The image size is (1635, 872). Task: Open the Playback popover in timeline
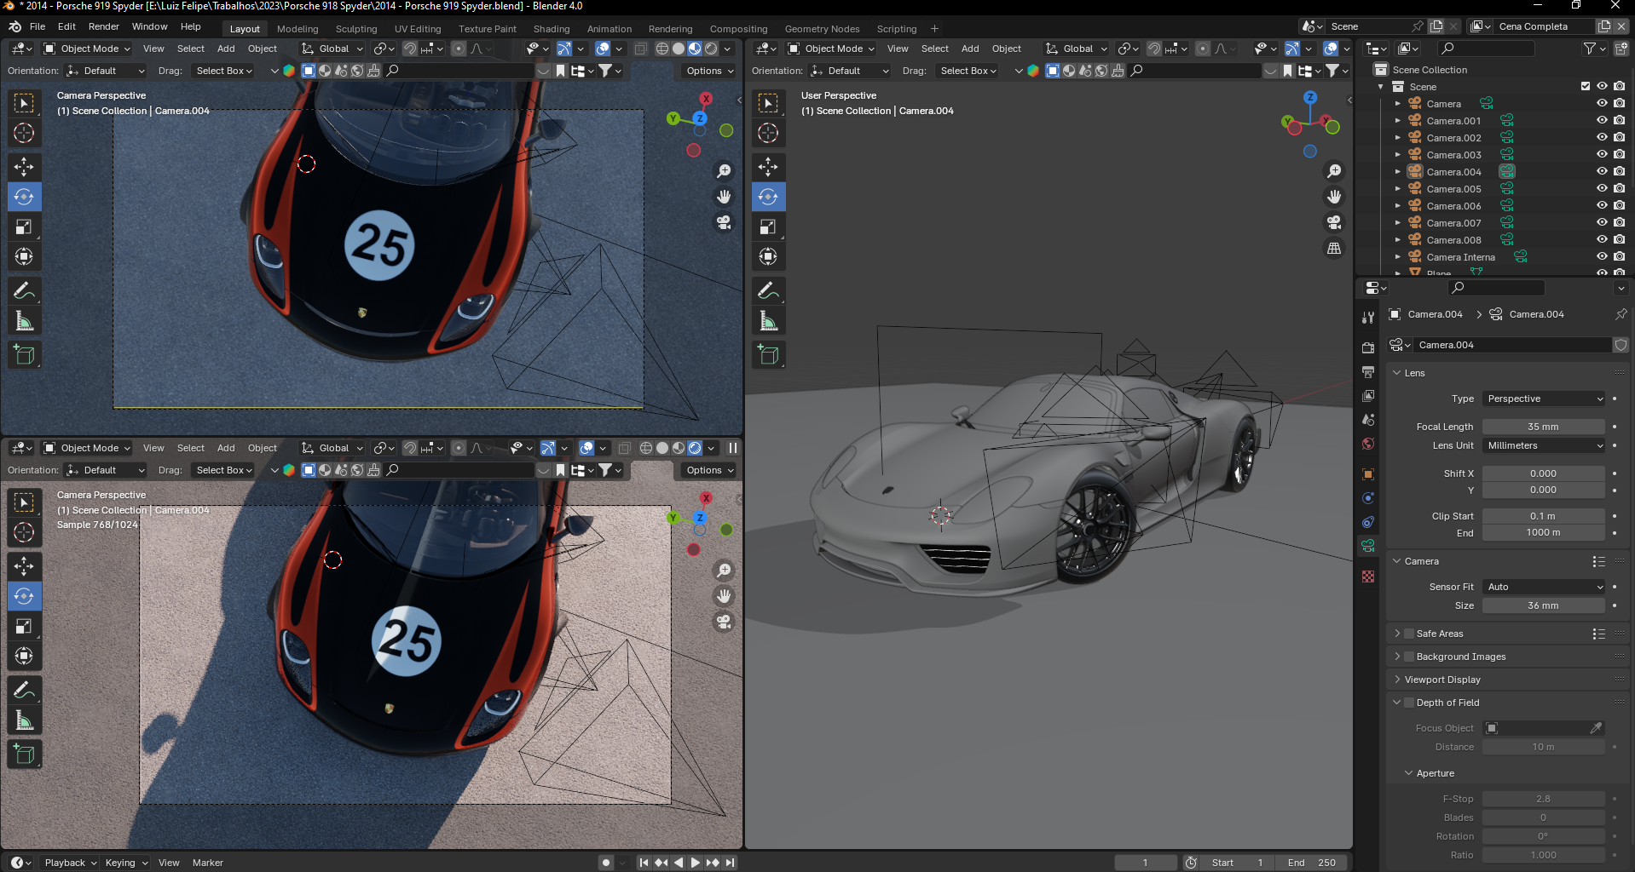[x=70, y=863]
